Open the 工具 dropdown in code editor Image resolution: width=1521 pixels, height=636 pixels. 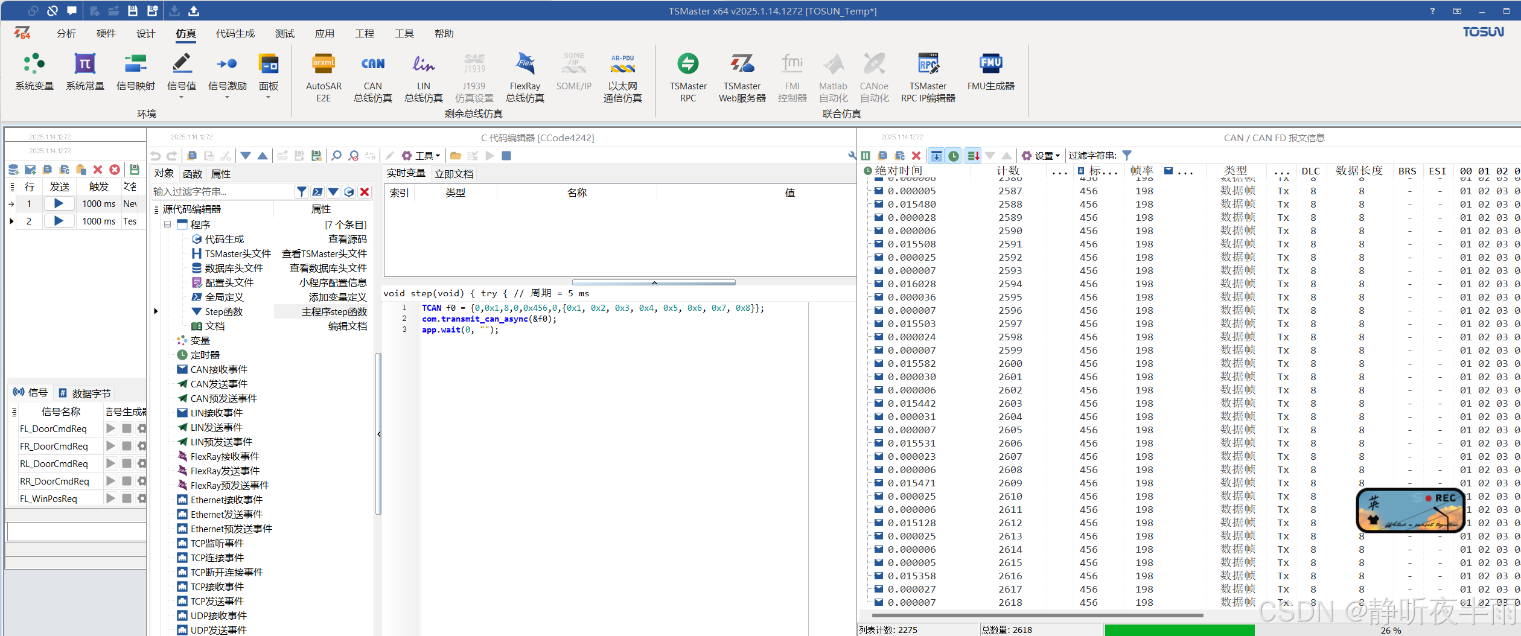pos(422,156)
